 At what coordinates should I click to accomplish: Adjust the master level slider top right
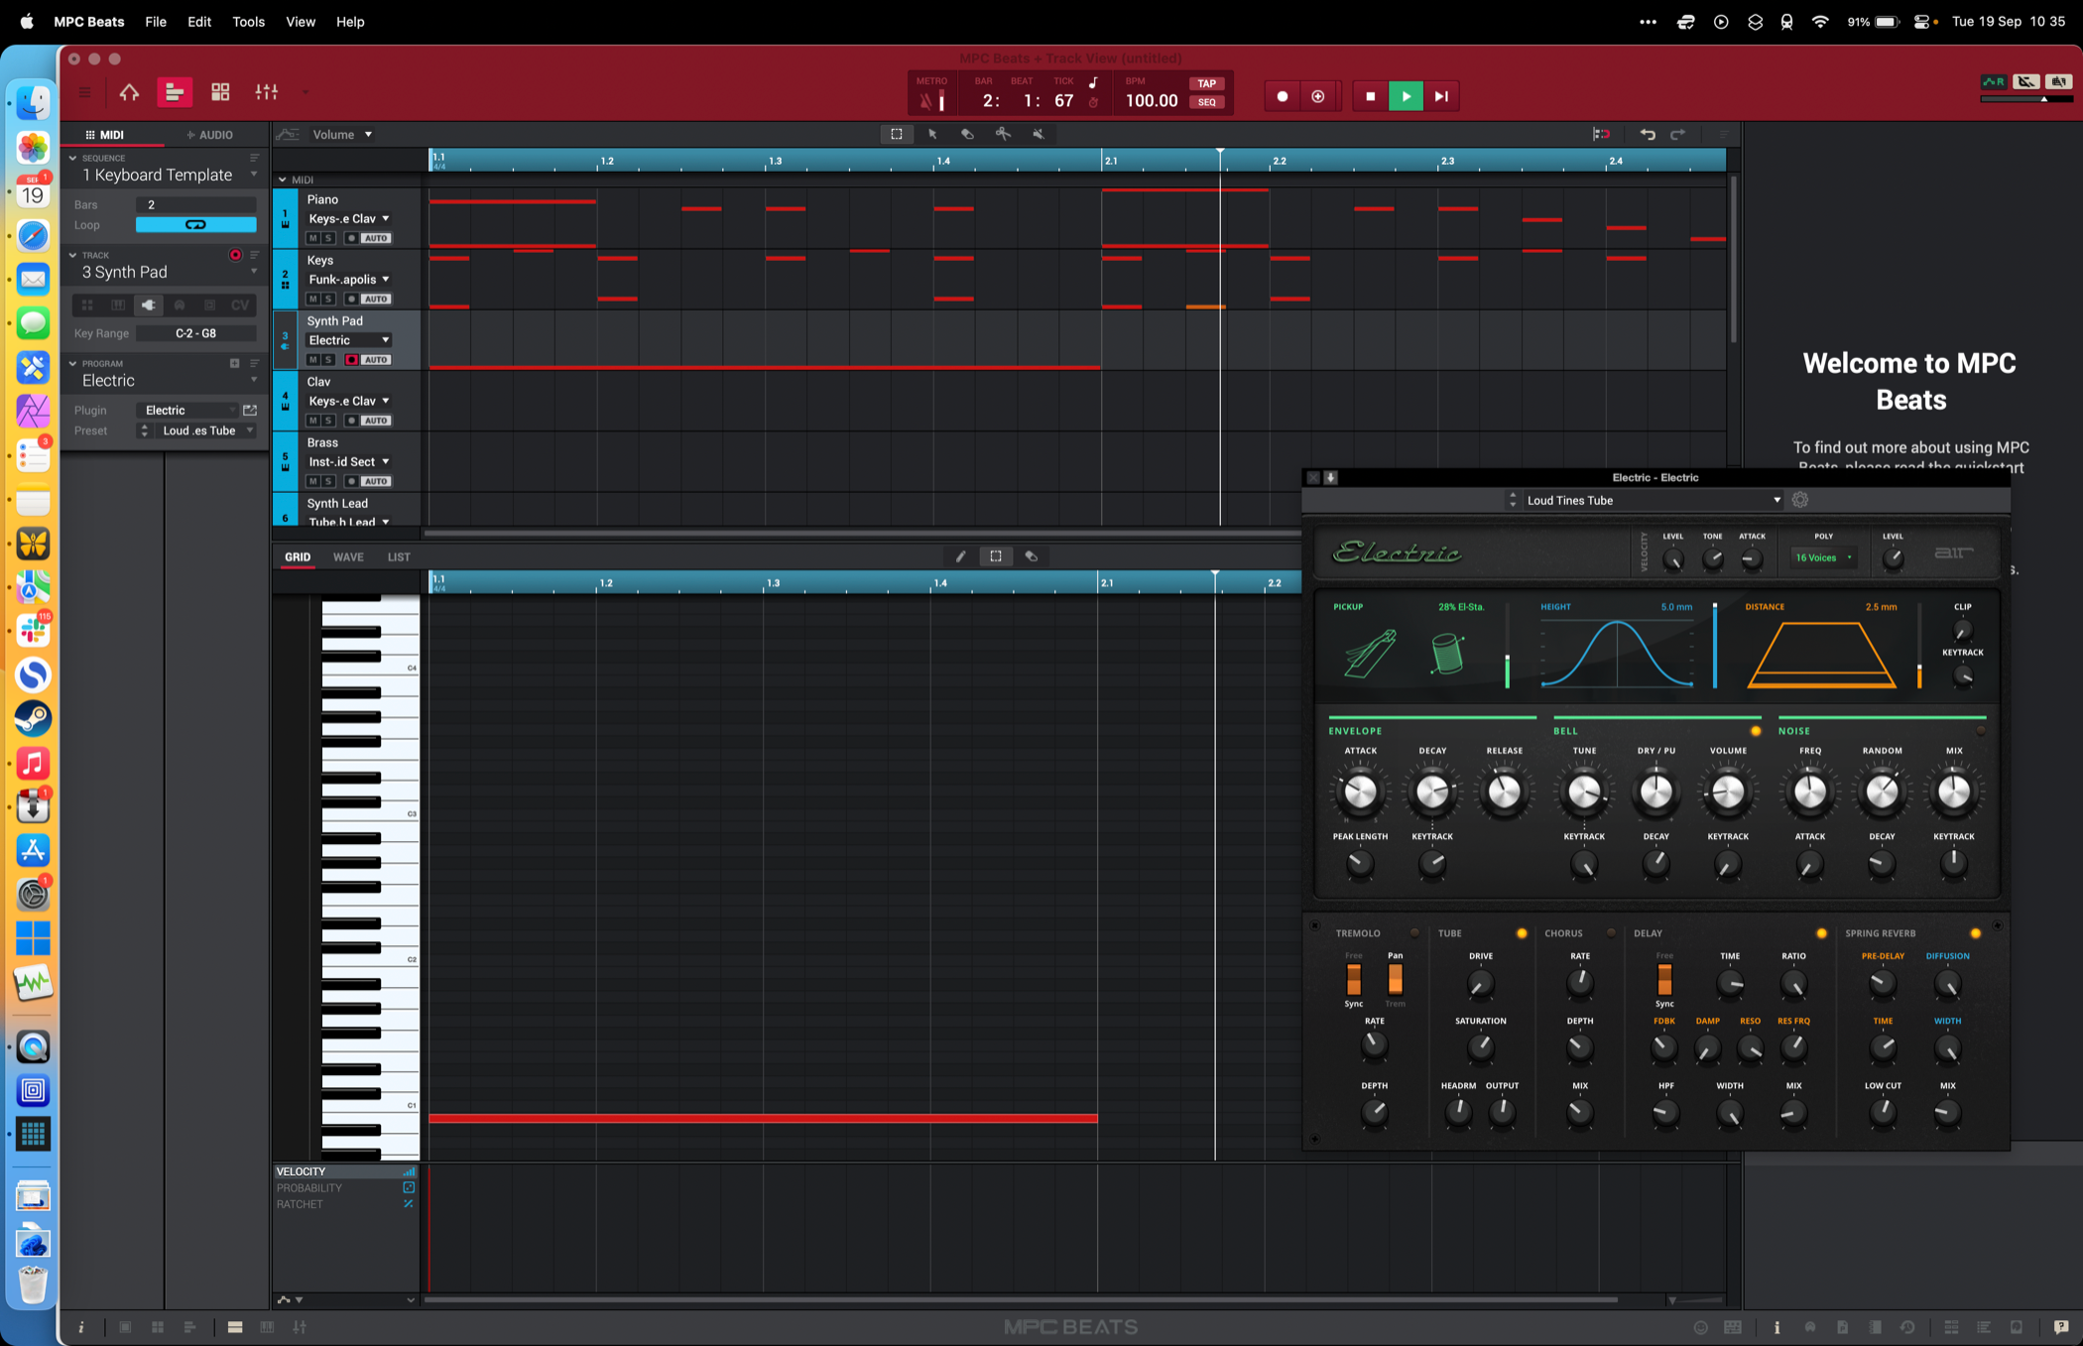point(2026,99)
